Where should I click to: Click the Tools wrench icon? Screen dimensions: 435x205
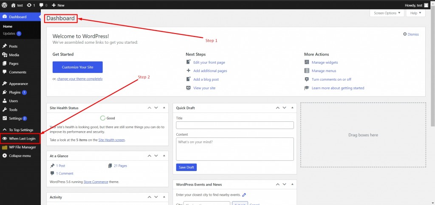(4, 110)
